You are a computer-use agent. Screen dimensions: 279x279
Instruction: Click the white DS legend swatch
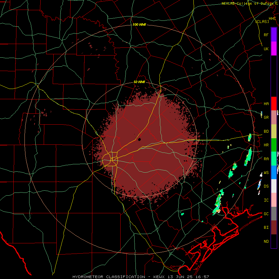[x=274, y=186]
